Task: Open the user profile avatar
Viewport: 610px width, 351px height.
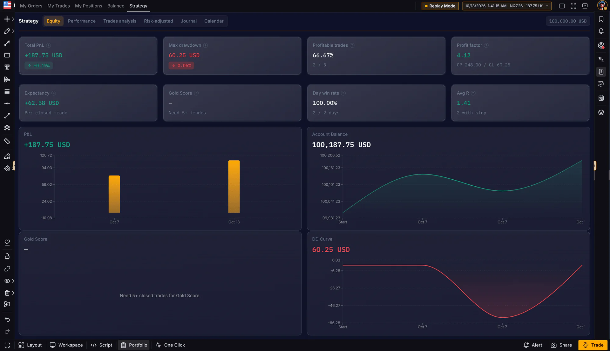Action: pyautogui.click(x=602, y=5)
